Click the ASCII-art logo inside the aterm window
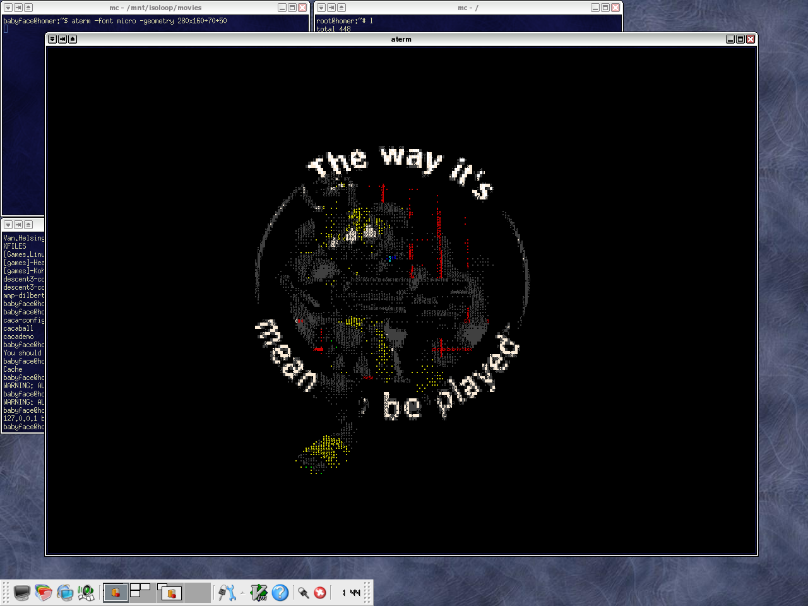 (x=391, y=309)
